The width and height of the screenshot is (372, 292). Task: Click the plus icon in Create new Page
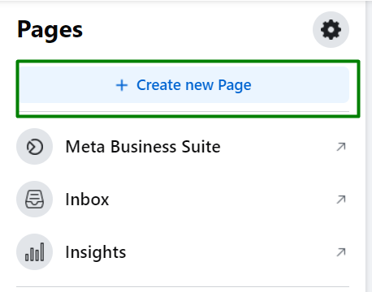(122, 85)
